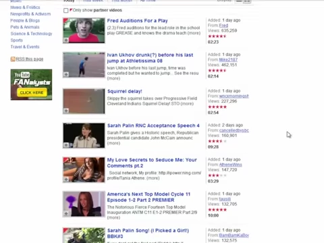Image resolution: width=324 pixels, height=243 pixels.
Task: Click star rating of Ivan Ukhov video
Action: click(217, 70)
